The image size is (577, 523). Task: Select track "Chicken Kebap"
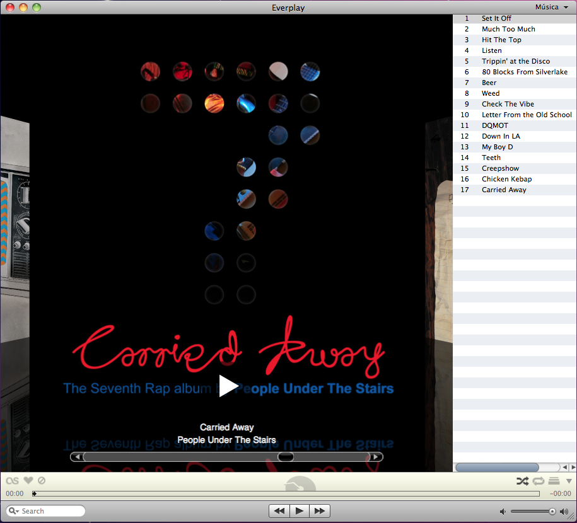click(515, 179)
